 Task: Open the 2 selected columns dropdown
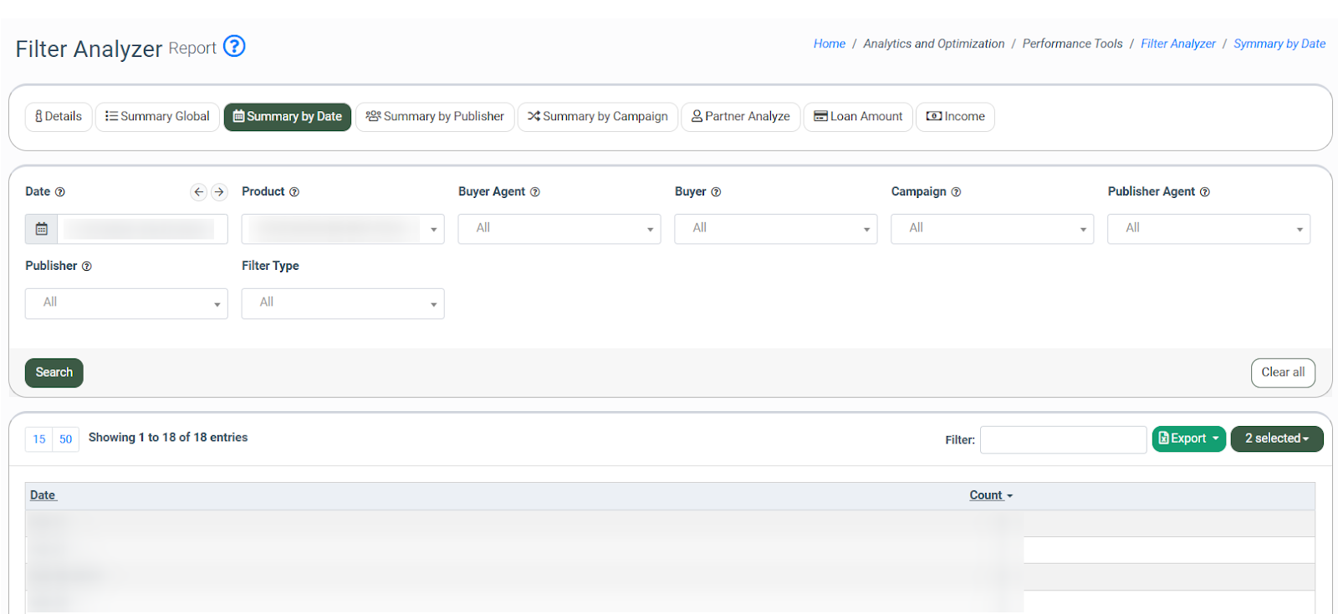(1276, 439)
